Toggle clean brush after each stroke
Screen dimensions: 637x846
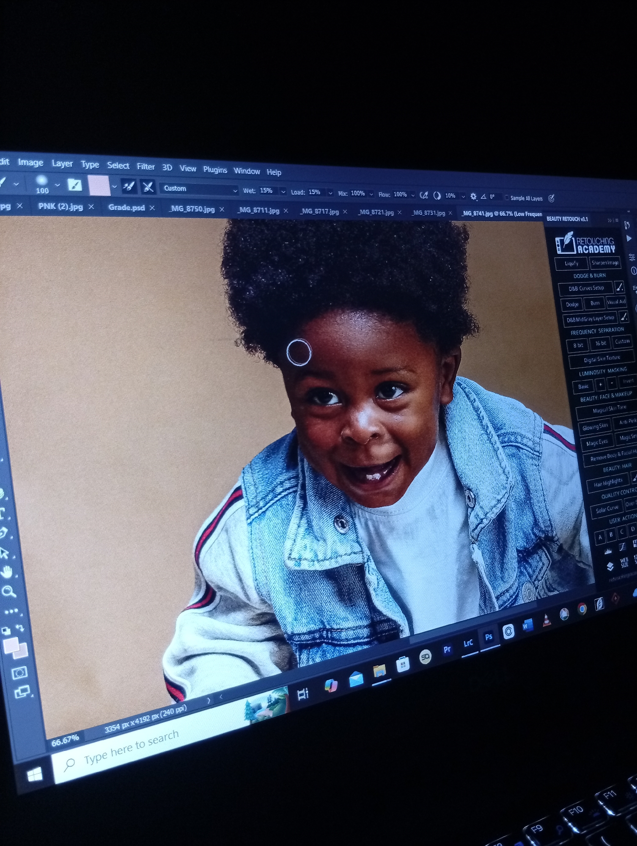click(148, 187)
